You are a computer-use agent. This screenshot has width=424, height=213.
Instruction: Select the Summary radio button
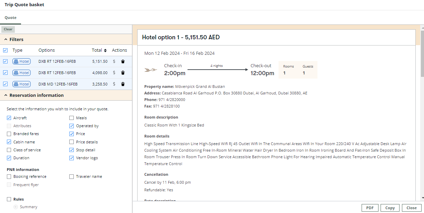(x=16, y=207)
